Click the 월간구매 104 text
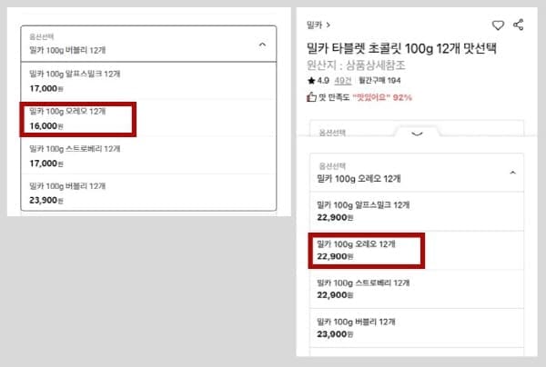The height and width of the screenshot is (367, 546). tap(379, 81)
